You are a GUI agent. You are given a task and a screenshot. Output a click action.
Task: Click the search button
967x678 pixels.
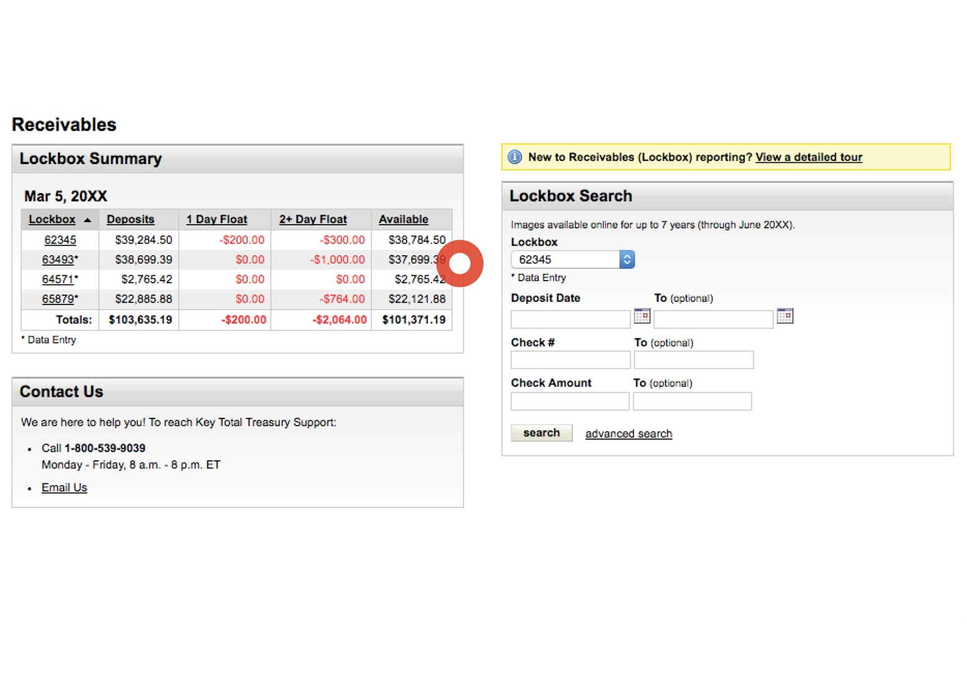click(542, 433)
